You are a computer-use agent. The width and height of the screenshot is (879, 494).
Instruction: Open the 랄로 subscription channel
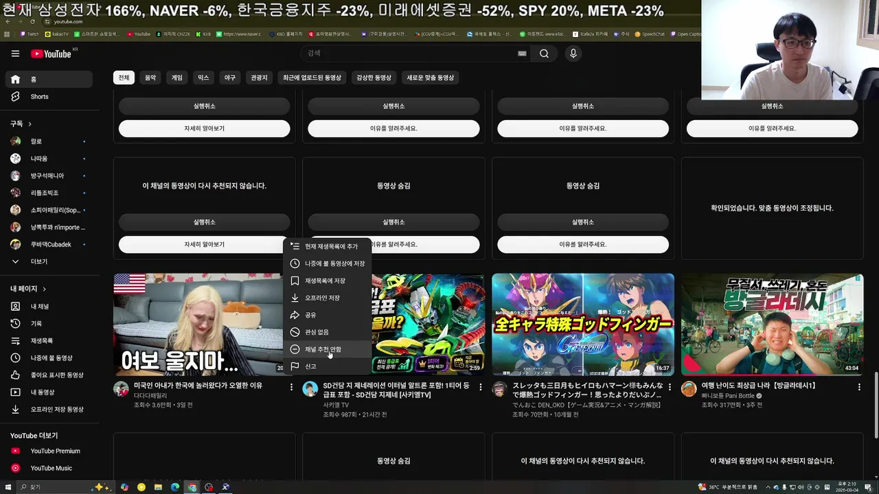[48, 141]
